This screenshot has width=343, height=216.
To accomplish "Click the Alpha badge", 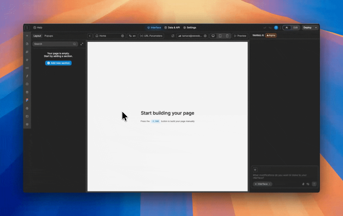I will pos(271,35).
